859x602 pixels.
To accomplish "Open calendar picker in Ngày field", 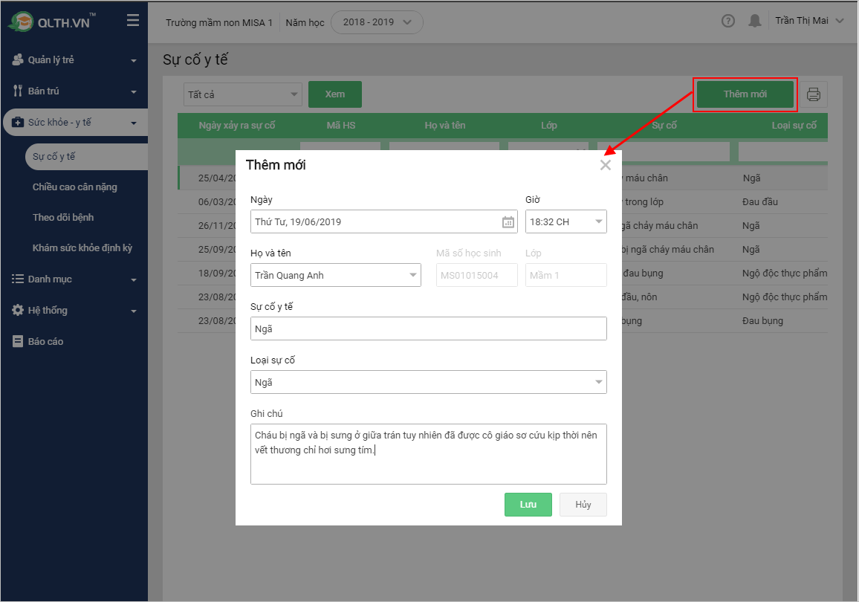I will click(x=508, y=221).
